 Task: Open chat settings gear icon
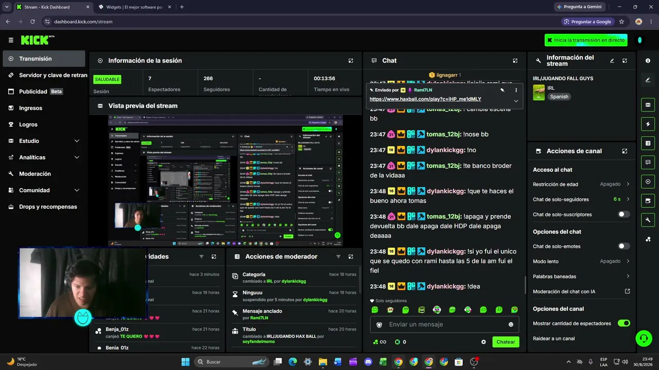coord(483,342)
